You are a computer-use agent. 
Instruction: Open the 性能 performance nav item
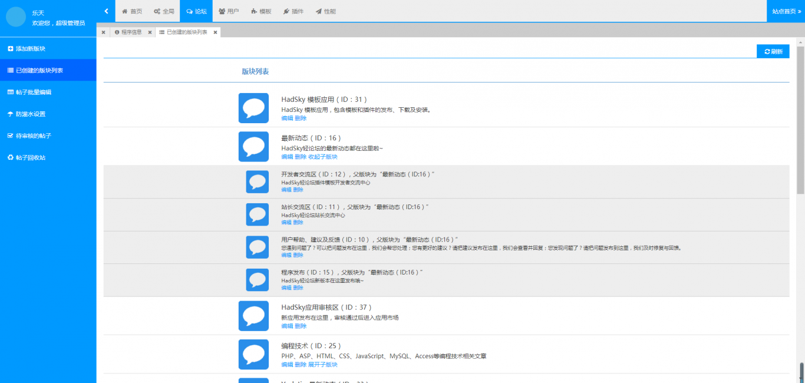[x=326, y=11]
